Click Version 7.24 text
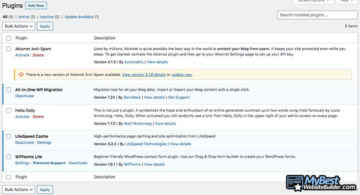360x195 pixels. (x=104, y=97)
